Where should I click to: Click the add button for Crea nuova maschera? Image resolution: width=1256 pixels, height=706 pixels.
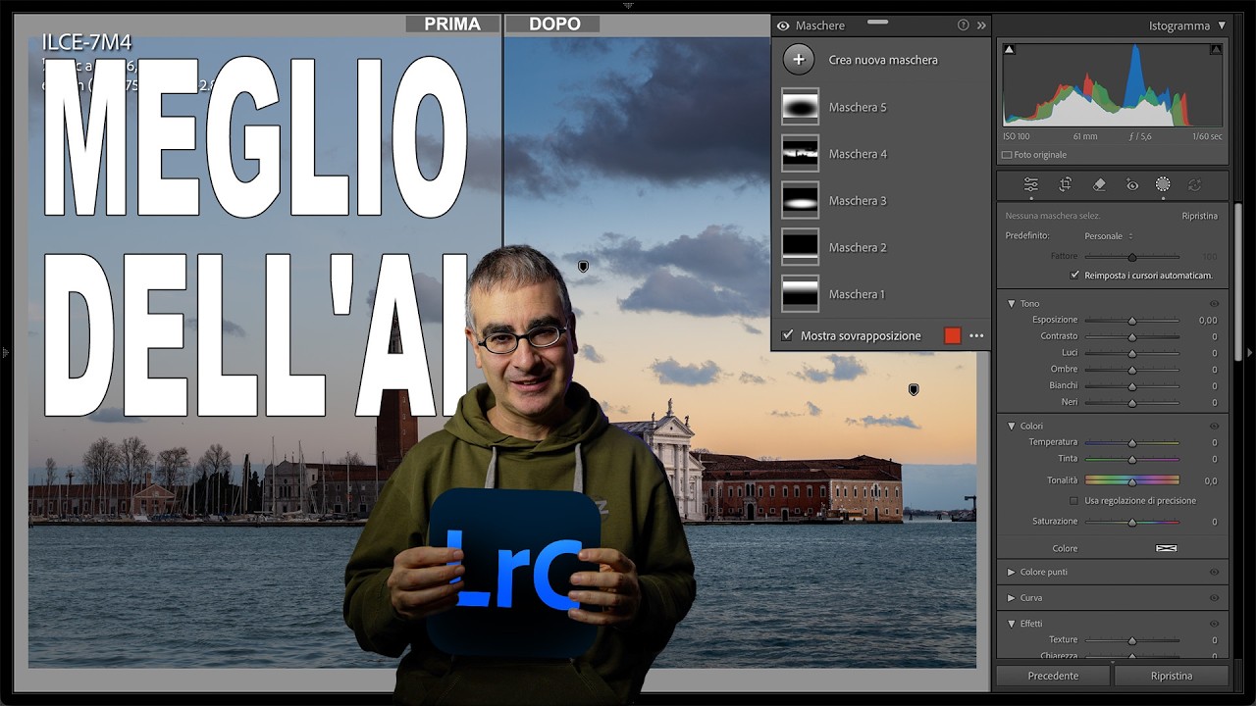pyautogui.click(x=799, y=60)
